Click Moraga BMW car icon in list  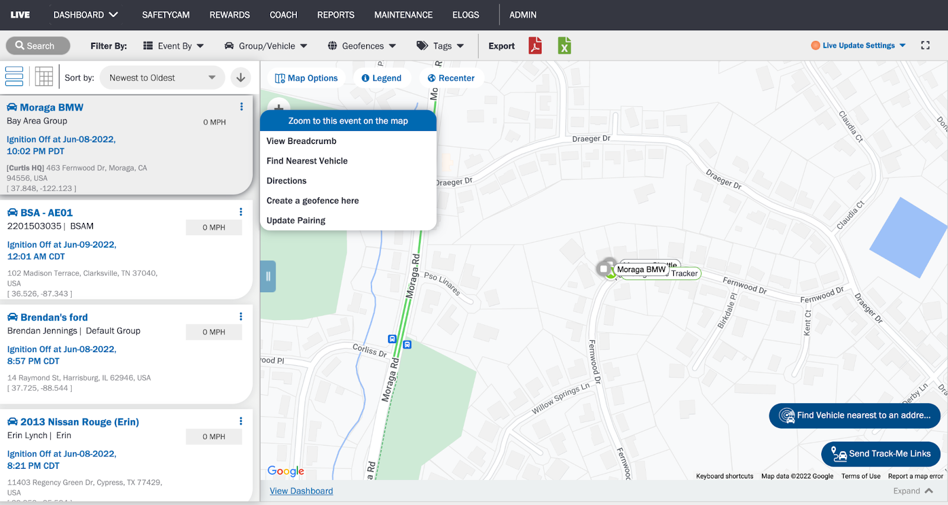(x=12, y=107)
